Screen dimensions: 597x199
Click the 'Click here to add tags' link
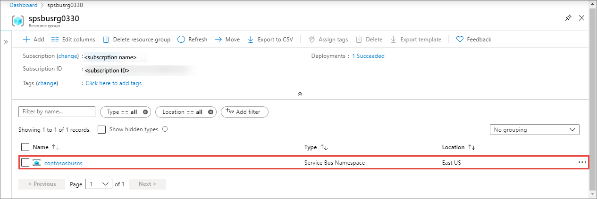click(x=113, y=83)
